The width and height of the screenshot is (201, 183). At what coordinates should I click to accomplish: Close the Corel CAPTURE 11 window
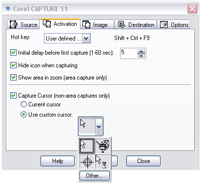tap(192, 9)
